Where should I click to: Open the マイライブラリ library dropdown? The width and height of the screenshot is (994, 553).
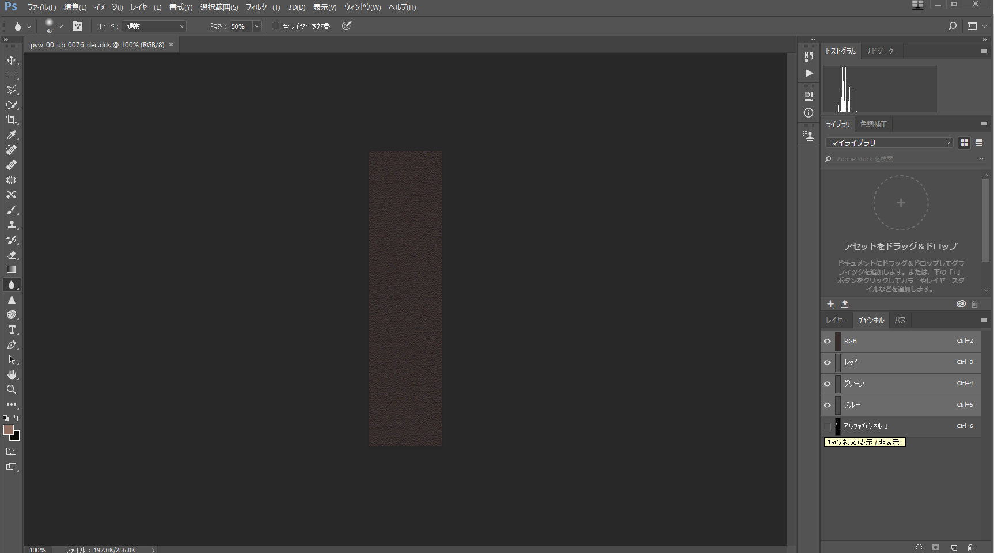889,143
